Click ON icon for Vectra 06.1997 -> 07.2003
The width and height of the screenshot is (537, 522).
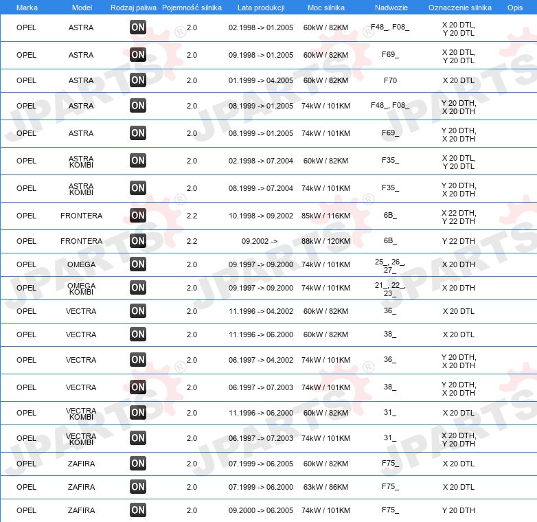pos(138,387)
